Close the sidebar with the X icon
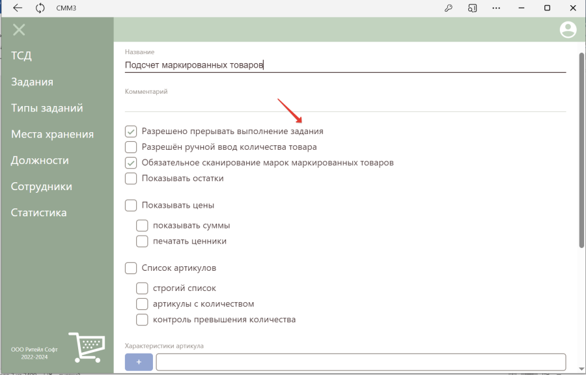Viewport: 586px width, 375px height. coord(19,29)
